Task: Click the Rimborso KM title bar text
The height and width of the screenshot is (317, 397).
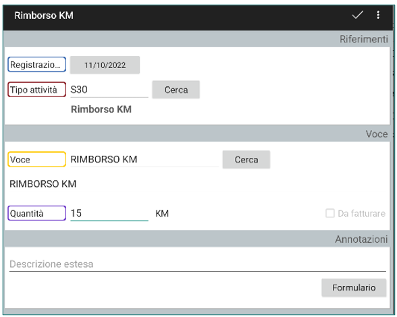Action: coord(44,16)
